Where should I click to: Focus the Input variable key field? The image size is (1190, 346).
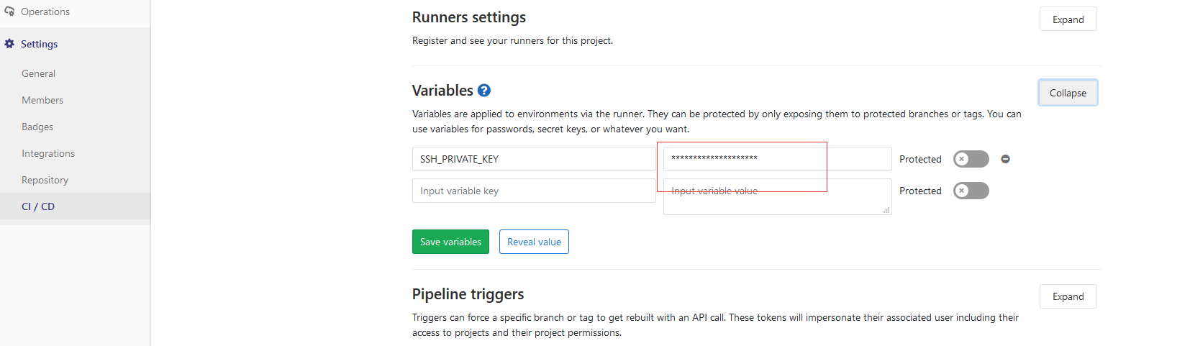[533, 191]
